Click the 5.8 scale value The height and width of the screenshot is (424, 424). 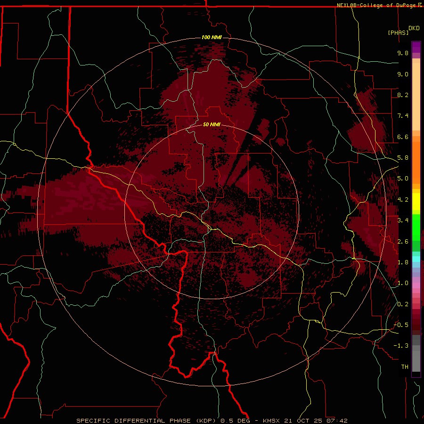pos(403,158)
